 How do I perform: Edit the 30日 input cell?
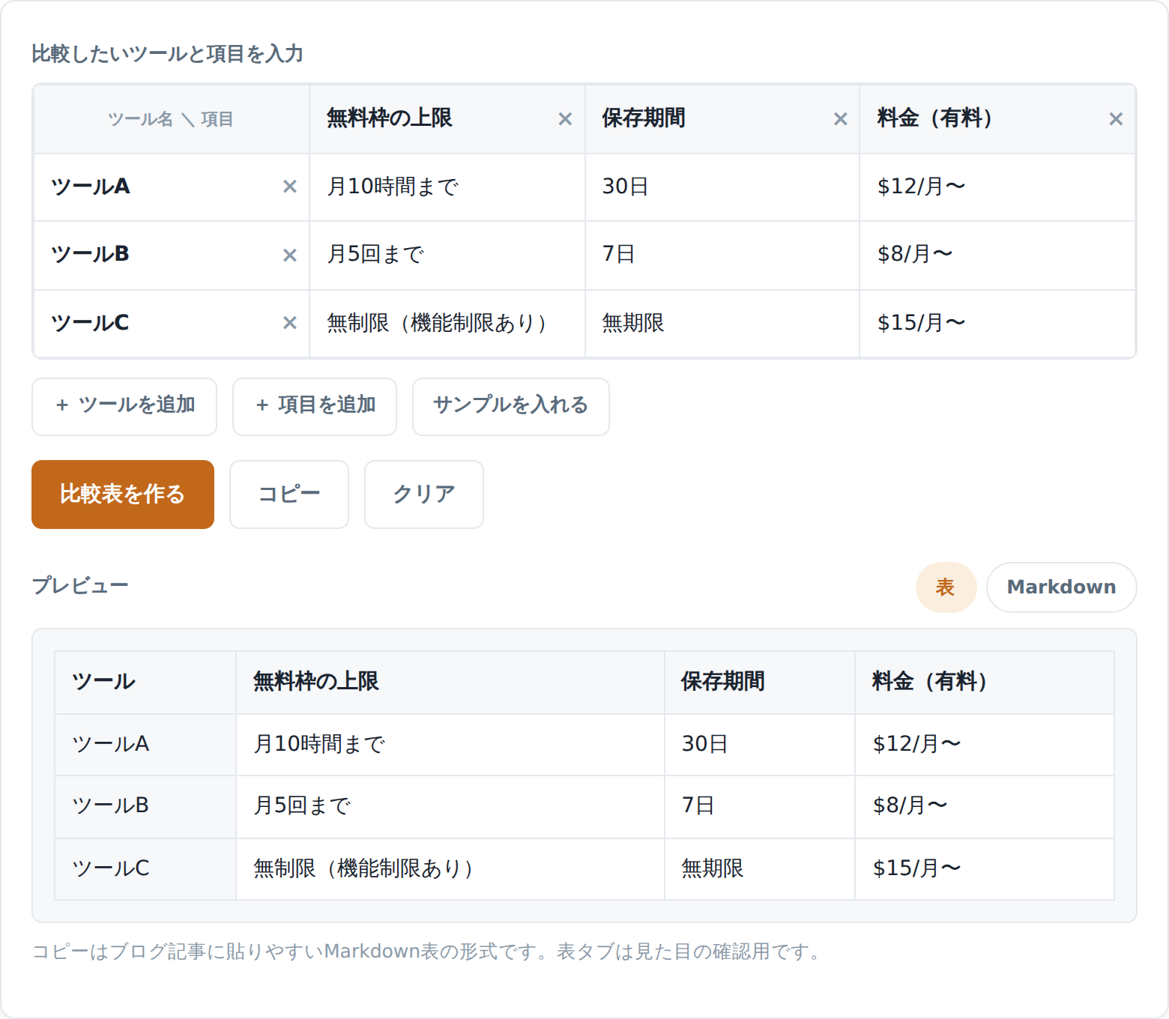[x=722, y=187]
